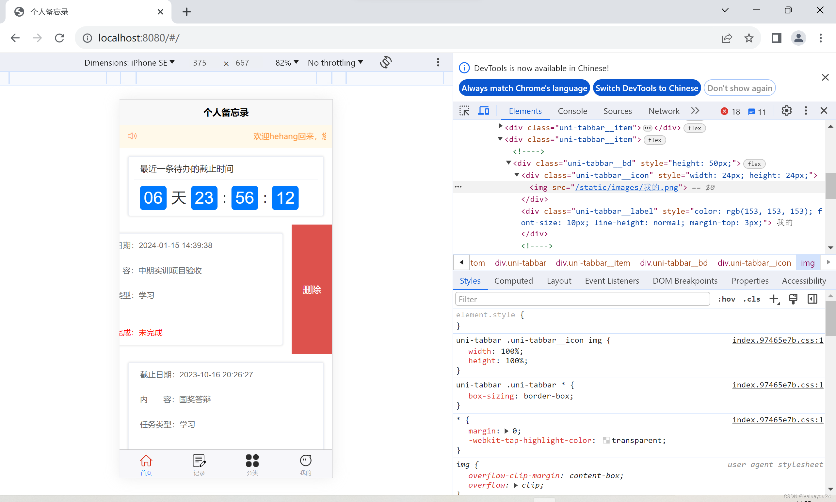Click the new style rule plus icon
Image resolution: width=836 pixels, height=502 pixels.
(774, 299)
